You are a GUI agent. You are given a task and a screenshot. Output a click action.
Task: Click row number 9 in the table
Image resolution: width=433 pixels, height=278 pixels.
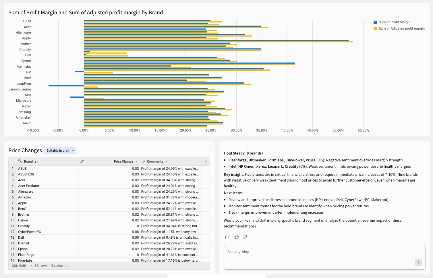(13, 215)
